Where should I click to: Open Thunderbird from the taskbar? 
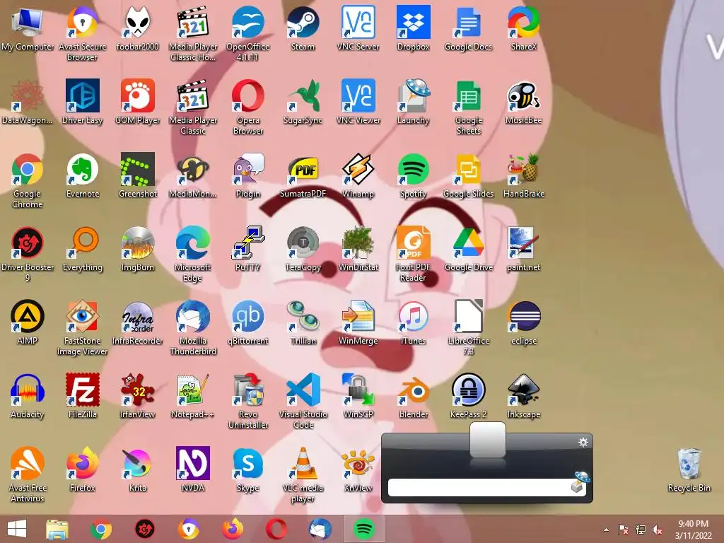click(x=320, y=529)
